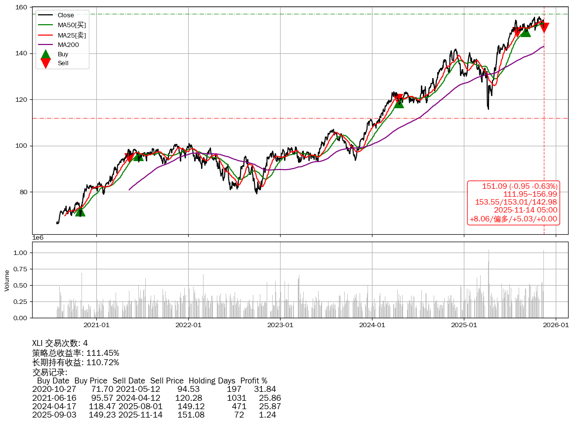Click the purple MA200 line swatch in the legend
Viewport: 574px width, 424px height.
tap(45, 44)
